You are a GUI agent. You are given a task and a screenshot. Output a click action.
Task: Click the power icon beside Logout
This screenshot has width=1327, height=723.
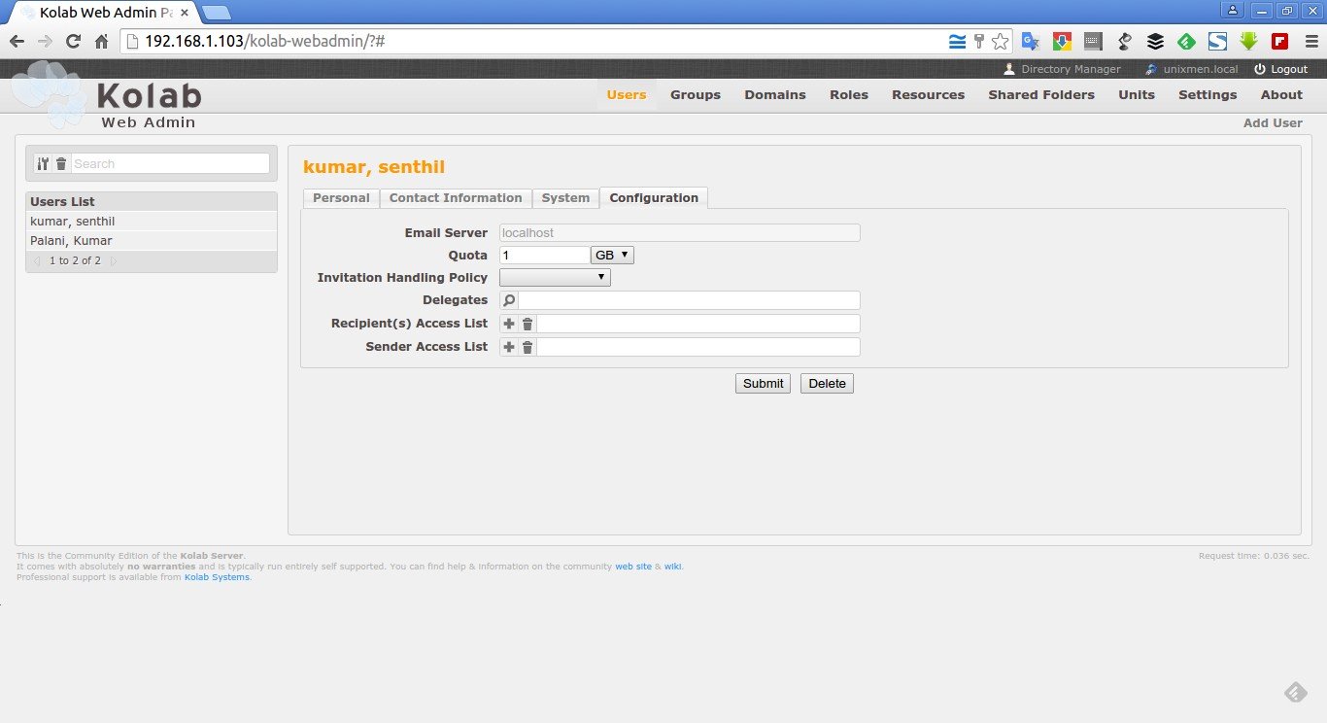1260,69
